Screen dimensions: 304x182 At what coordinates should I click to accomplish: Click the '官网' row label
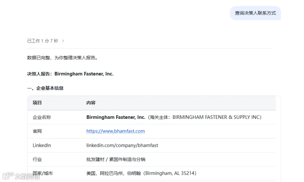37,131
